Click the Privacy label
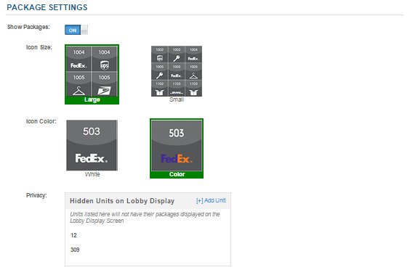This screenshot has width=410, height=278. point(36,195)
